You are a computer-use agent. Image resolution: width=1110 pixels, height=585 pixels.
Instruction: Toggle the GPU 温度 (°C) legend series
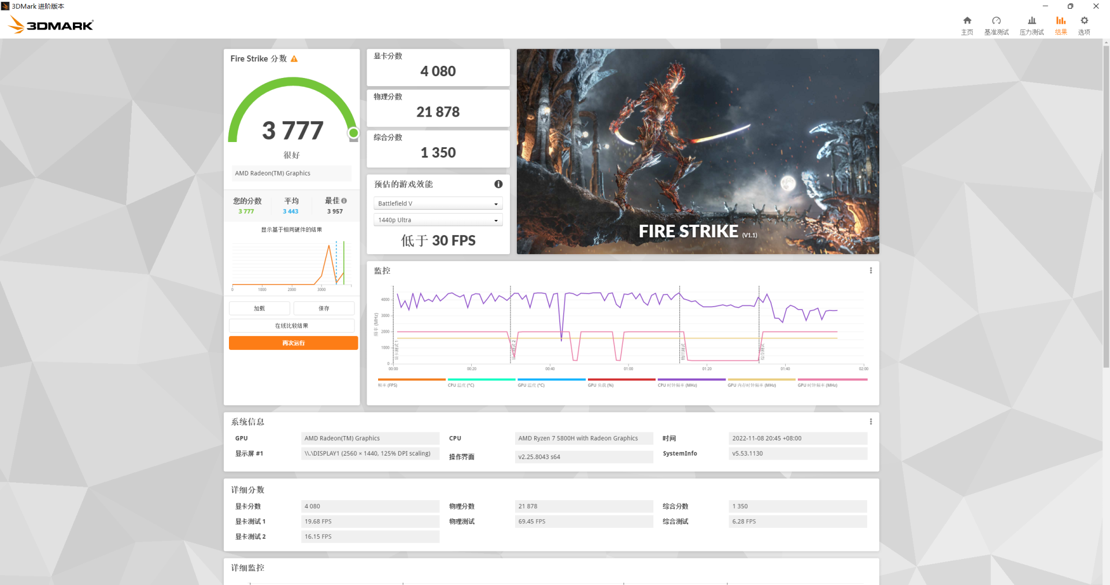point(552,383)
